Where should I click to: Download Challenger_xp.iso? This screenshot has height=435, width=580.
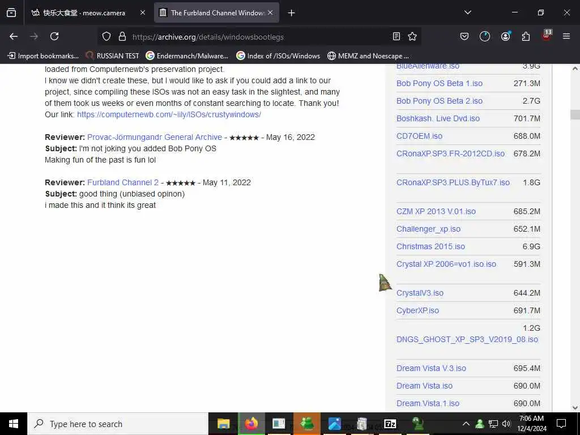428,229
